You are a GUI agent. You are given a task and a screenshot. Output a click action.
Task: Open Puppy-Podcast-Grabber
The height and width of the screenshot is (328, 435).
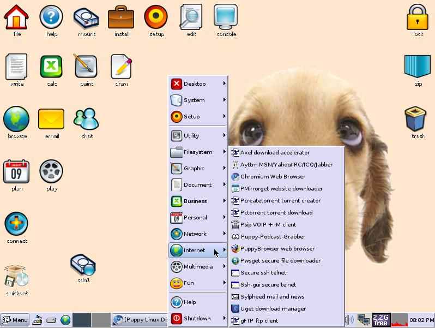click(x=286, y=237)
